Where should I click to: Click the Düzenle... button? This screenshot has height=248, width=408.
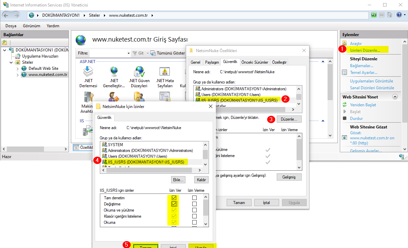[x=289, y=119]
